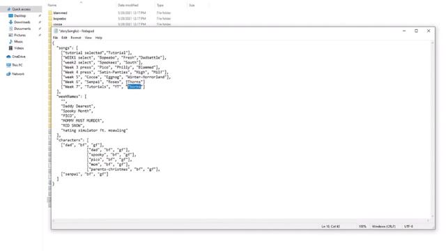
Task: Click the highlighted Thorns text in Week 7 line
Action: [134, 86]
